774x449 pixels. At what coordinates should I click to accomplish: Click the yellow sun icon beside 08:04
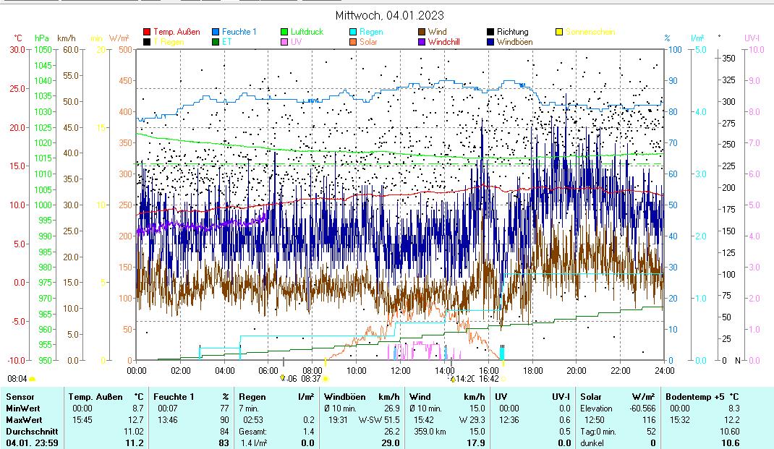point(33,378)
